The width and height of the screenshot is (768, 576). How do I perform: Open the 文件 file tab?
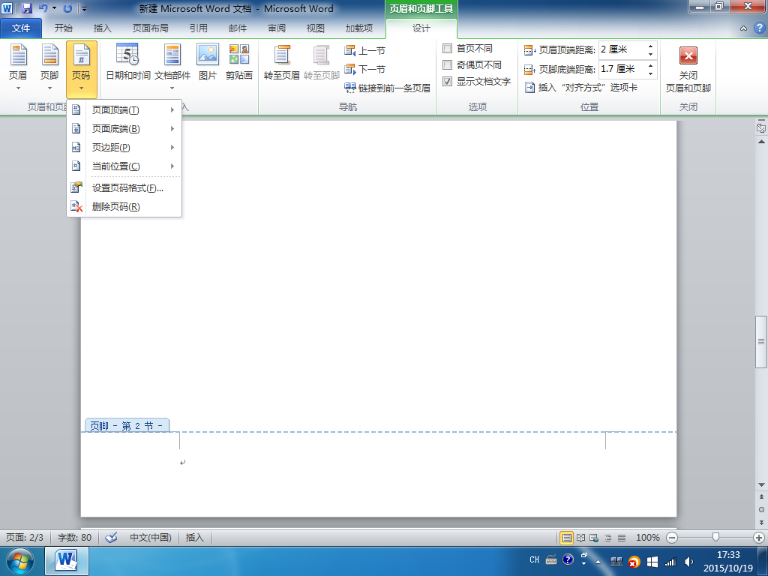21,28
